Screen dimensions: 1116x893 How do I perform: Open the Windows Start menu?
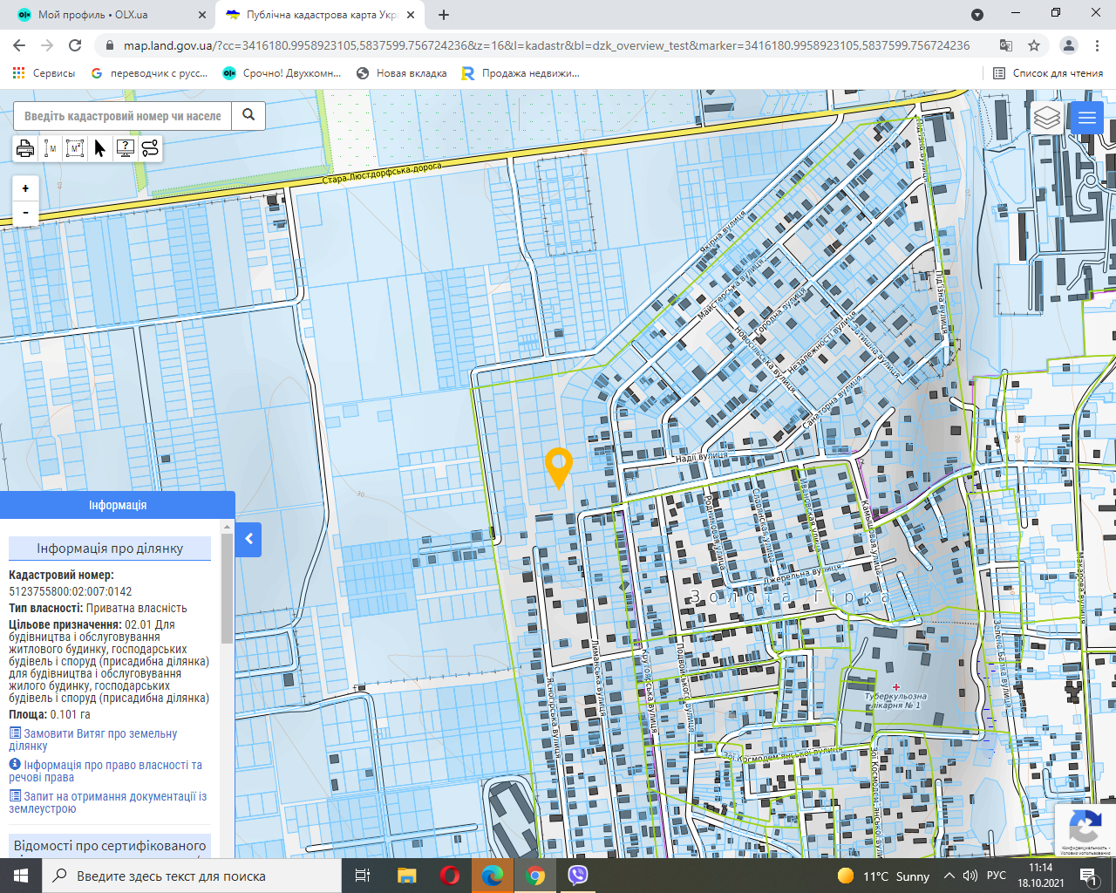pyautogui.click(x=21, y=876)
